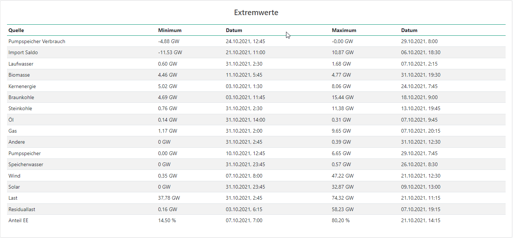The height and width of the screenshot is (238, 513).
Task: Click the Minimum column header
Action: 170,30
